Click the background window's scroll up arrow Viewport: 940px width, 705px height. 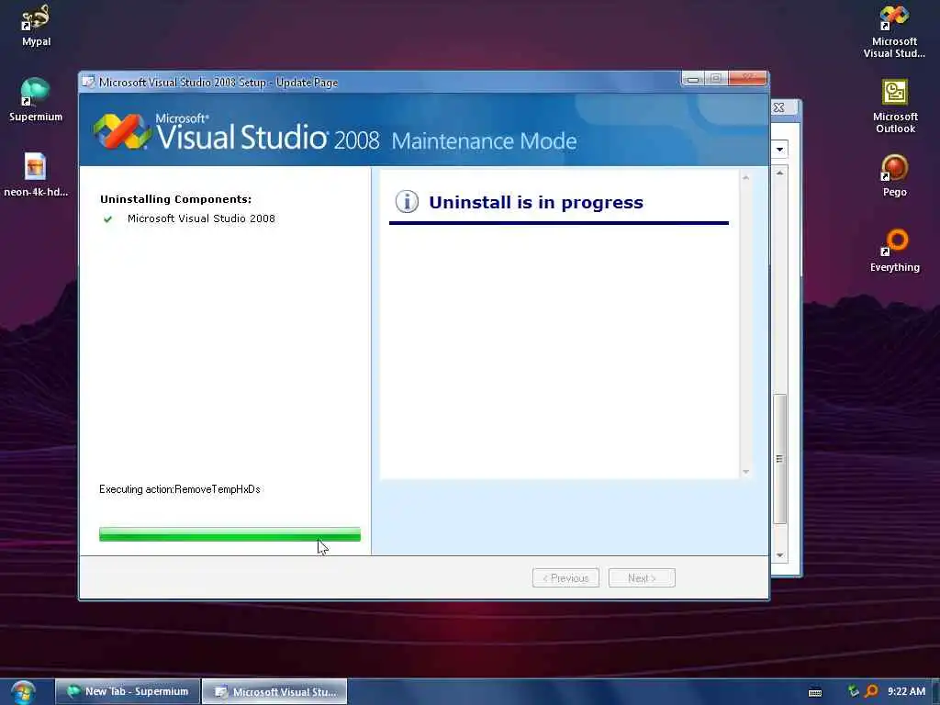779,173
